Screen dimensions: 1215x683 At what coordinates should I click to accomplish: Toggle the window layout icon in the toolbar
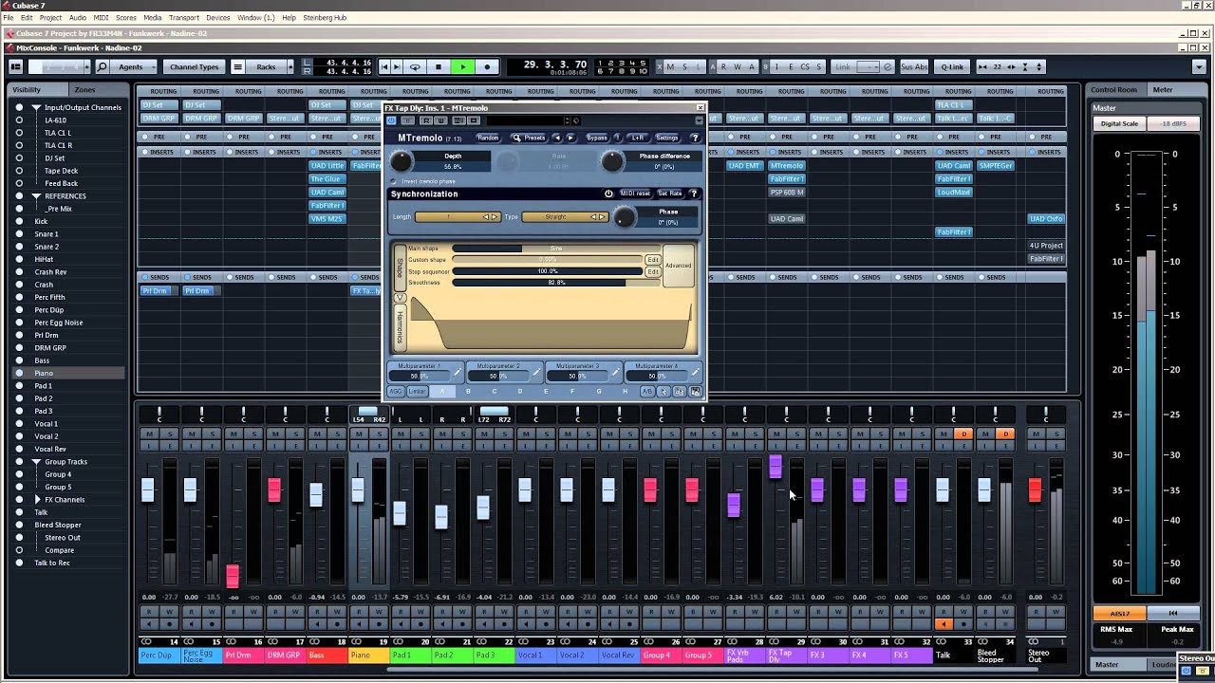(15, 66)
